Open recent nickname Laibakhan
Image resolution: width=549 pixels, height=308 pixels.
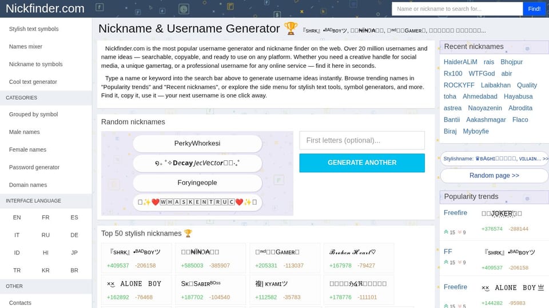click(x=496, y=85)
